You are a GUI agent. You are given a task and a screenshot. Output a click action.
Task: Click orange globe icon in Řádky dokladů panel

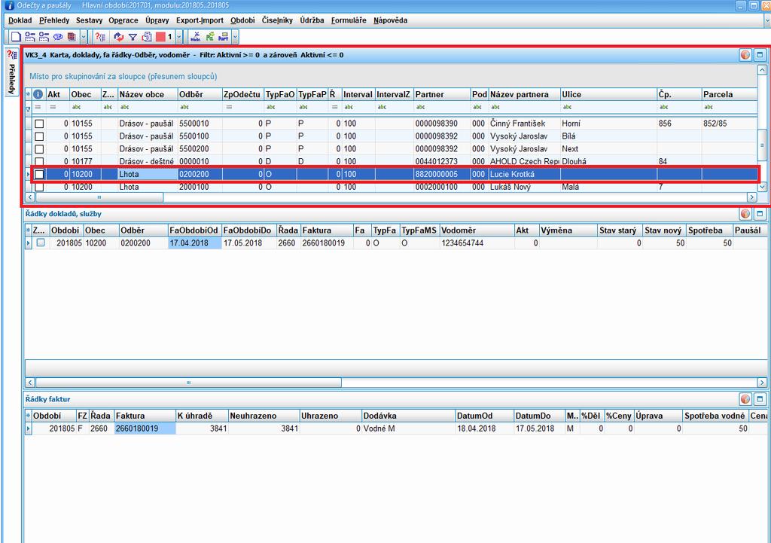coord(745,214)
